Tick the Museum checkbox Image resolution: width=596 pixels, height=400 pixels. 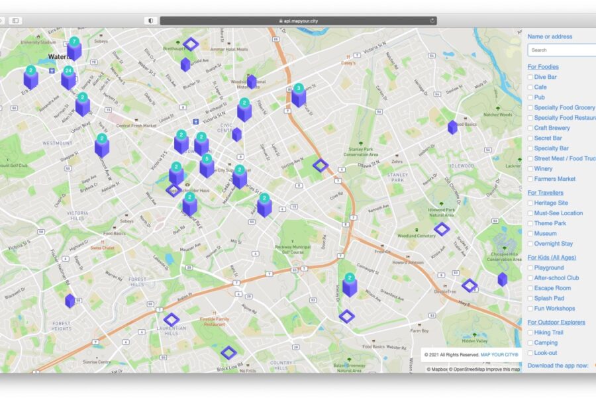[x=530, y=234]
